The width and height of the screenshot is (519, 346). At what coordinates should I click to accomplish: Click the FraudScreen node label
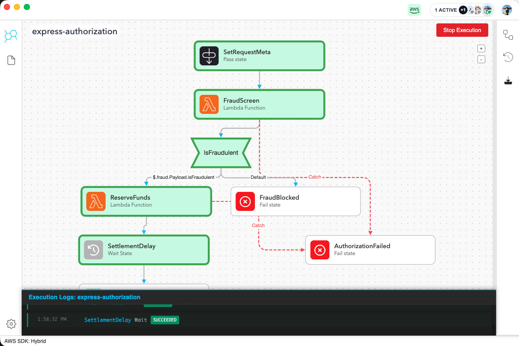[241, 100]
